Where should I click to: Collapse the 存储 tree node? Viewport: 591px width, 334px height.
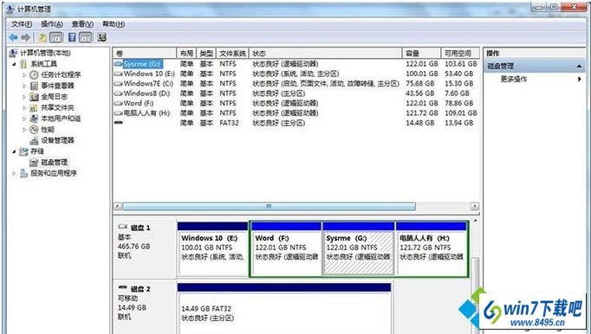click(14, 151)
